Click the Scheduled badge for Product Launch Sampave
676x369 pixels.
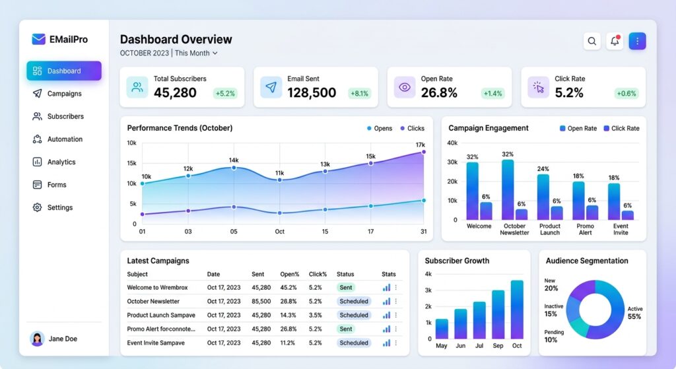[354, 315]
